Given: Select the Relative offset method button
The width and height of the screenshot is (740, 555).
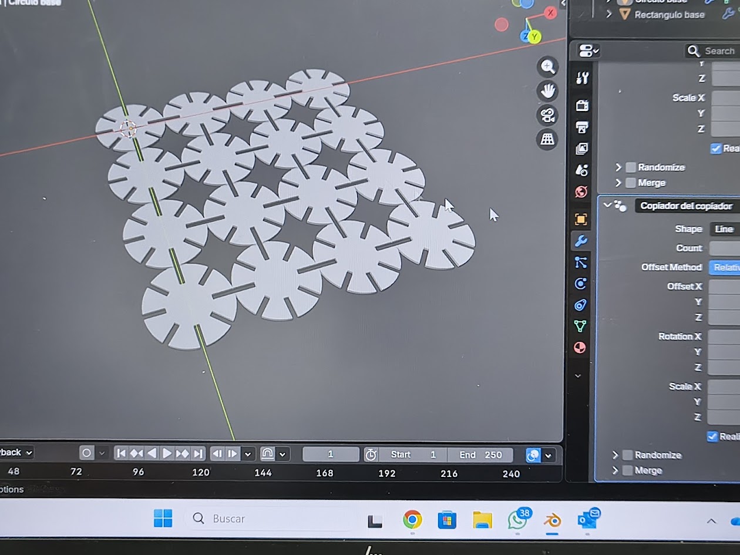Looking at the screenshot, I should coord(725,267).
